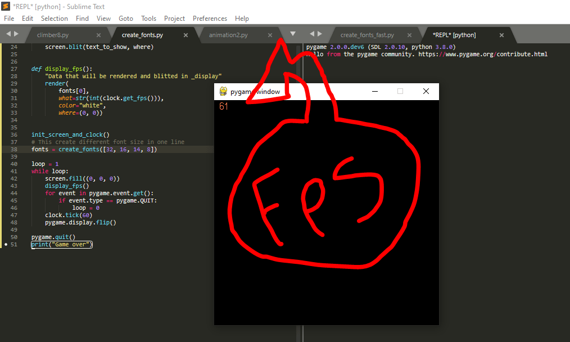Click the Sublime Text logo in the title bar
Viewport: 570px width, 342px height.
tap(6, 6)
